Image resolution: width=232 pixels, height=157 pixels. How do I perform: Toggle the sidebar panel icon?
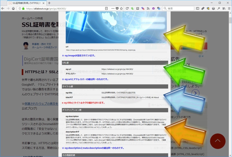[x=197, y=8]
